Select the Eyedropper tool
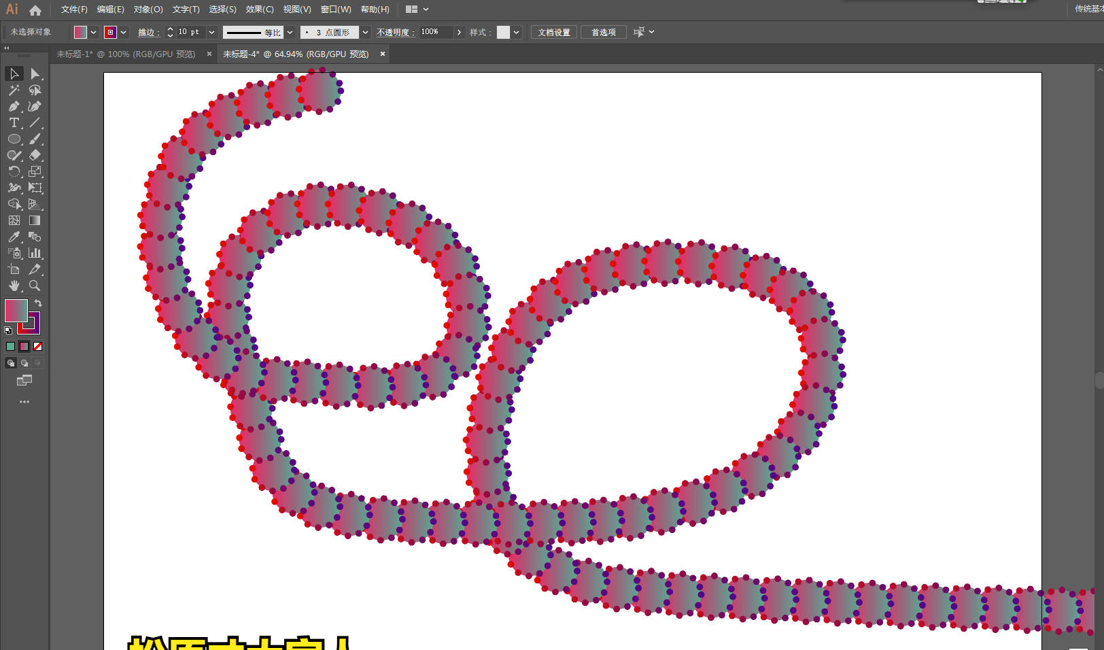Image resolution: width=1104 pixels, height=650 pixels. point(14,237)
